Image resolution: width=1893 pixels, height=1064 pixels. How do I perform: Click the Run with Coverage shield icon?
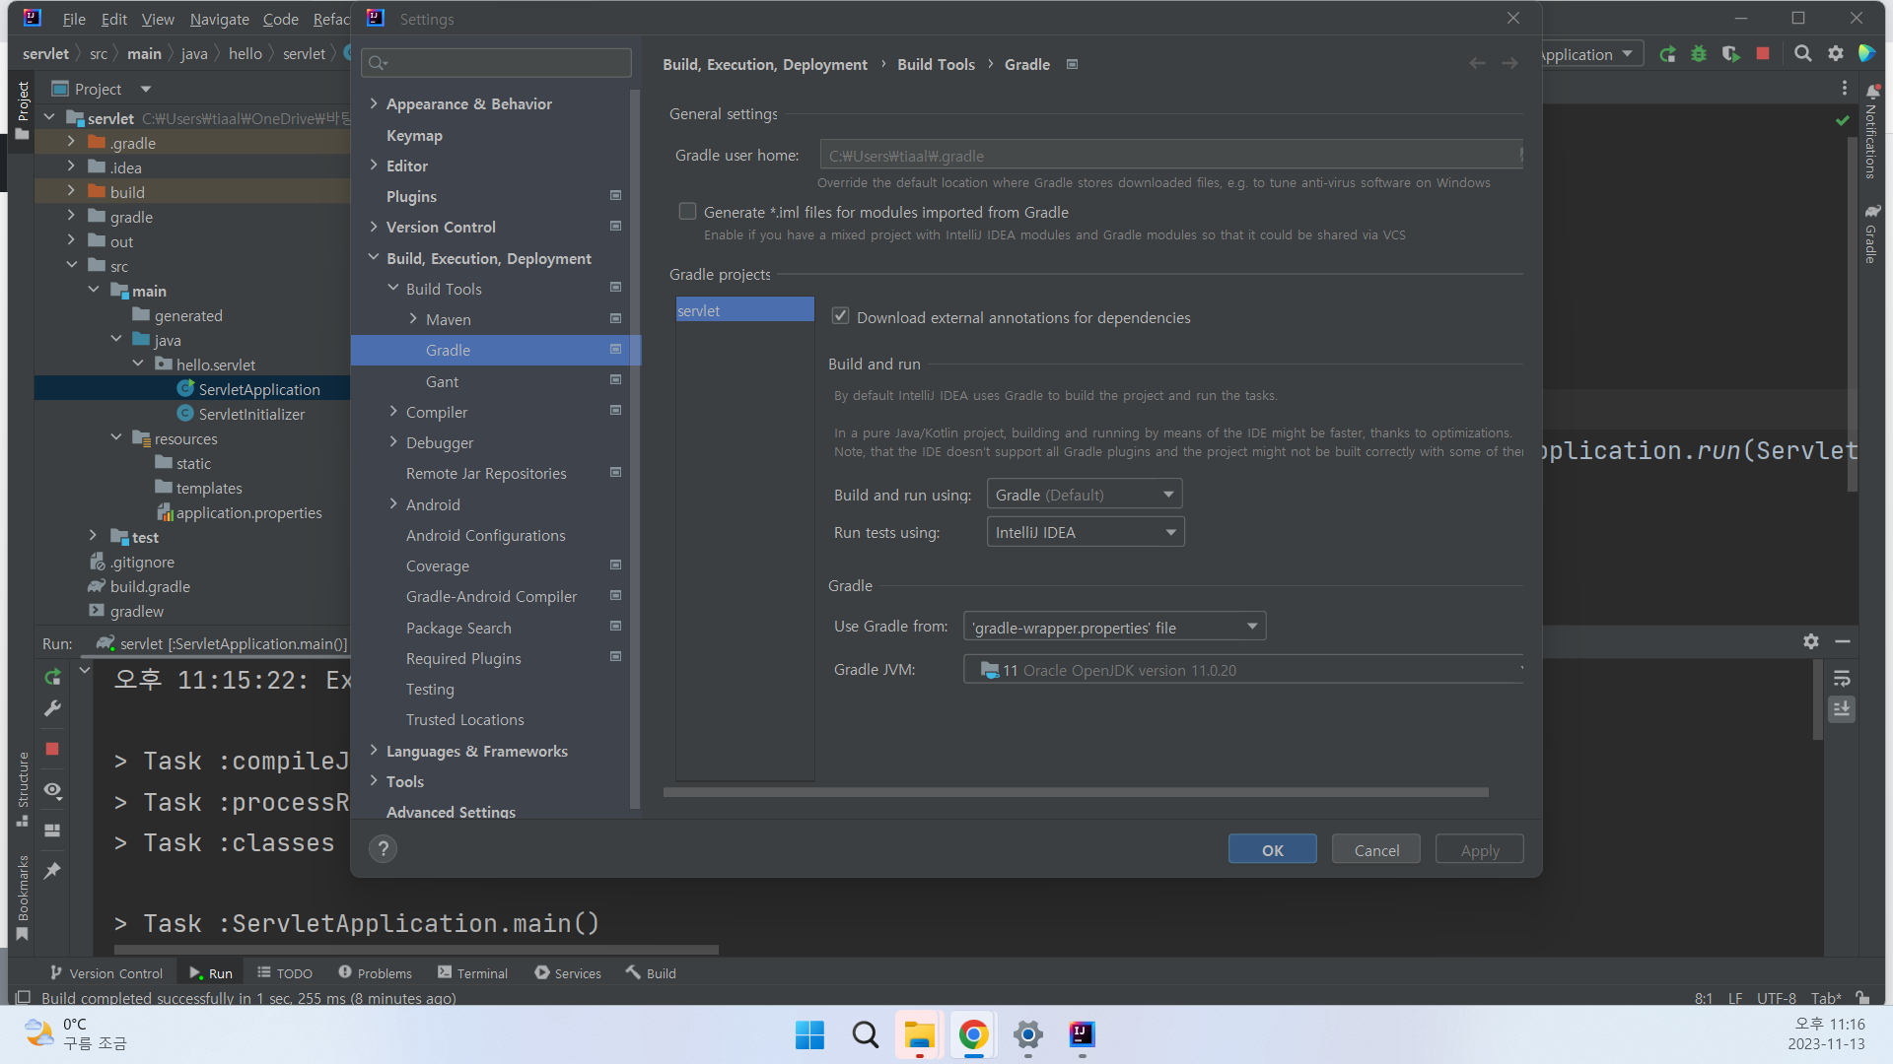coord(1731,54)
